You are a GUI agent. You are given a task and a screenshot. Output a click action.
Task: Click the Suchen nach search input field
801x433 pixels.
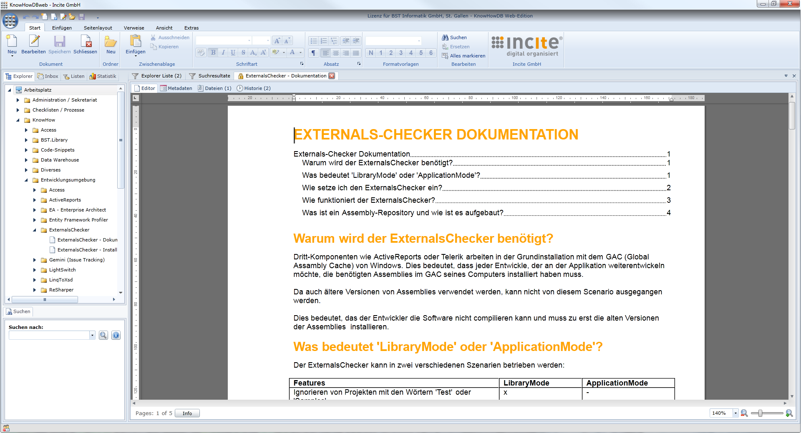pos(49,335)
